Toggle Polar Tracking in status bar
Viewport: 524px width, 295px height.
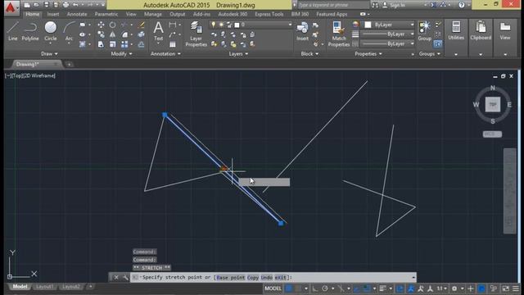[325, 288]
